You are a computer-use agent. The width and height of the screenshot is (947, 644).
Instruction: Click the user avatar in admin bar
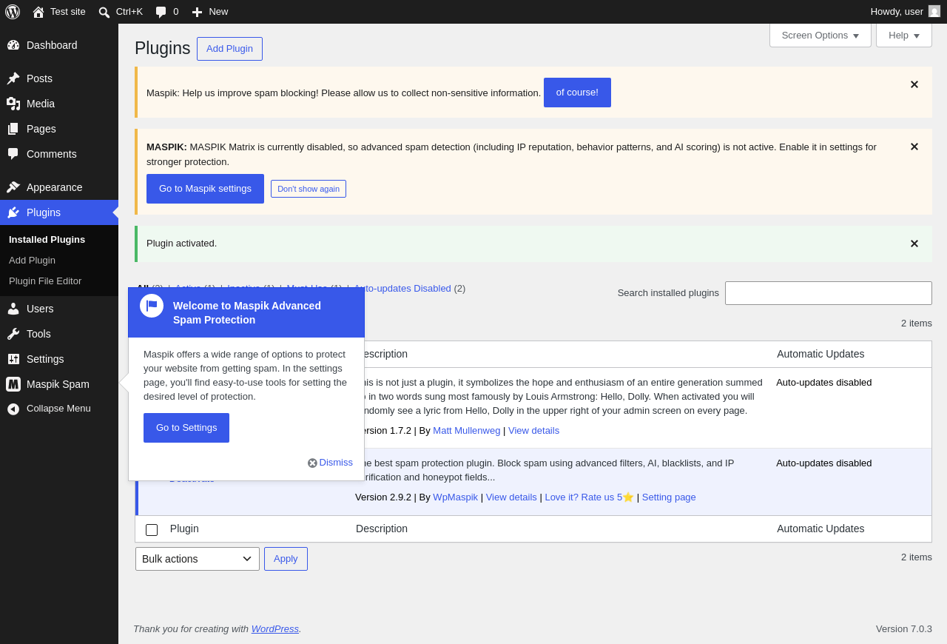(934, 11)
